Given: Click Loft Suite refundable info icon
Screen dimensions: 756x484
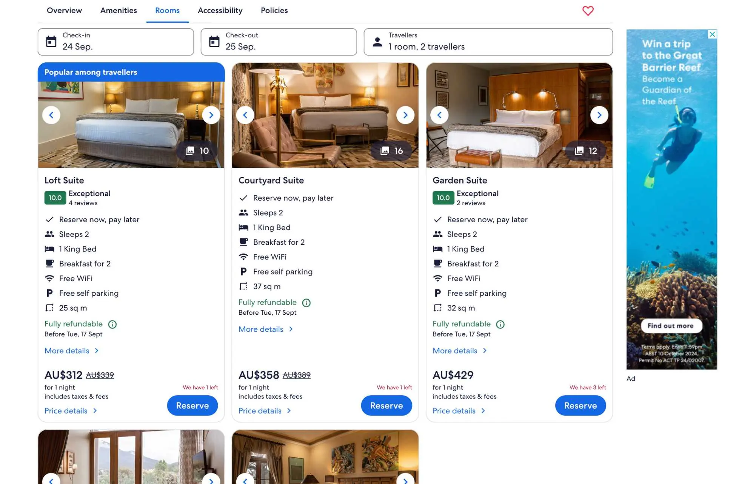Looking at the screenshot, I should (x=112, y=324).
